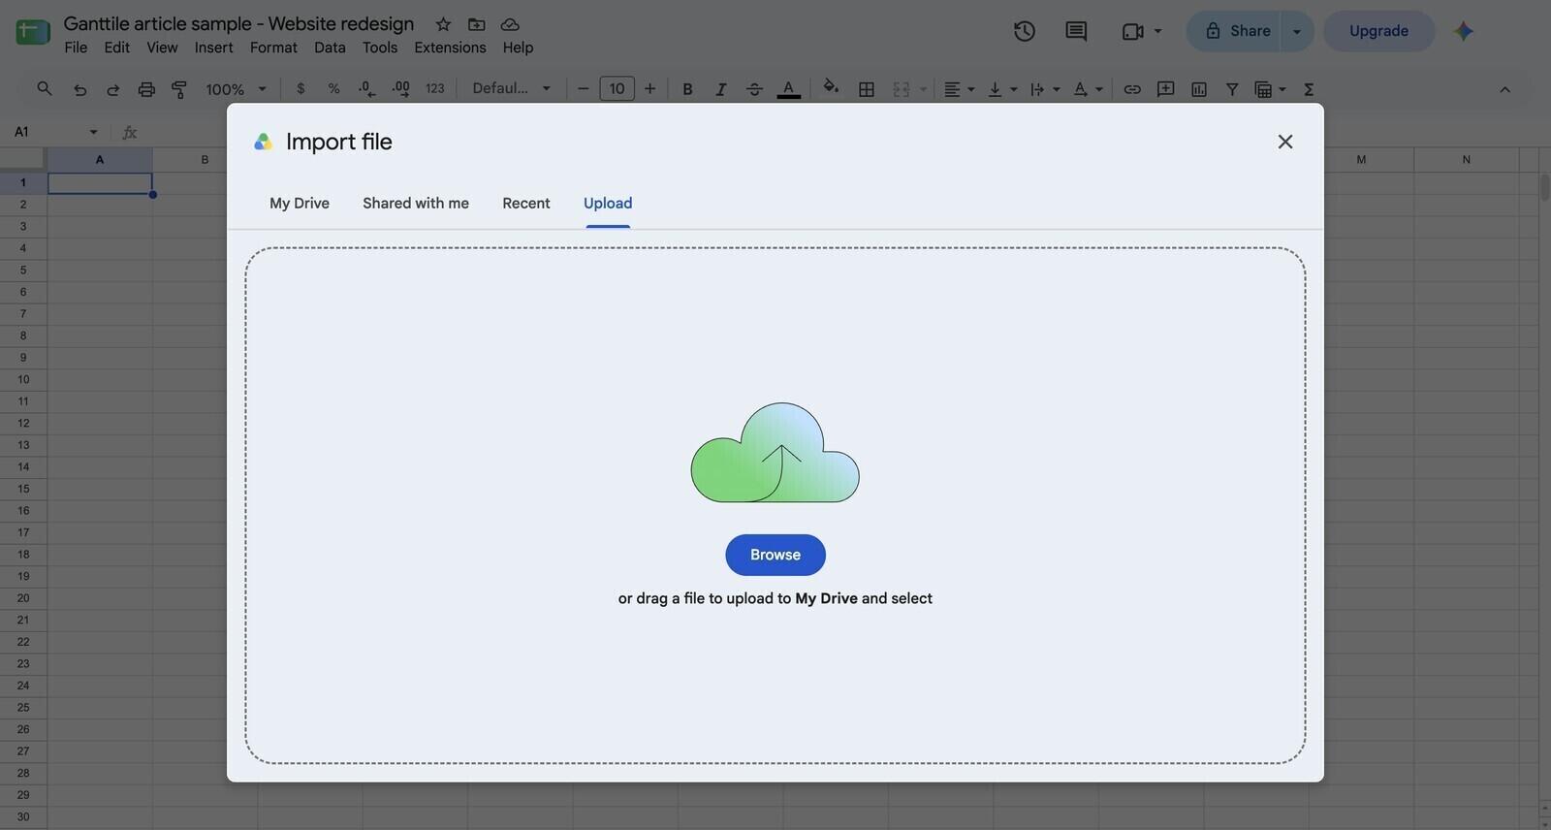Open the File menu
The height and width of the screenshot is (830, 1551).
76,48
